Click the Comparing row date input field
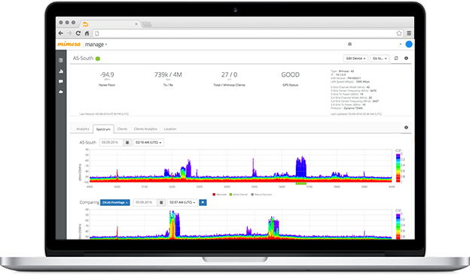This screenshot has height=275, width=470. point(145,202)
